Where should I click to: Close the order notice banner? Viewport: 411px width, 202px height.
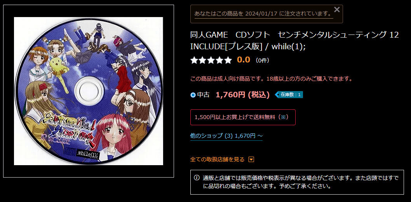(x=337, y=10)
